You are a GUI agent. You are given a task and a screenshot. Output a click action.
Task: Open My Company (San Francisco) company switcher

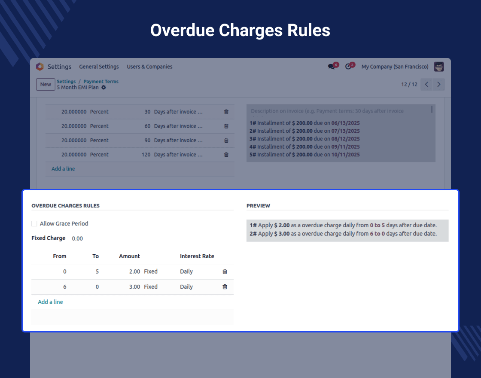395,67
